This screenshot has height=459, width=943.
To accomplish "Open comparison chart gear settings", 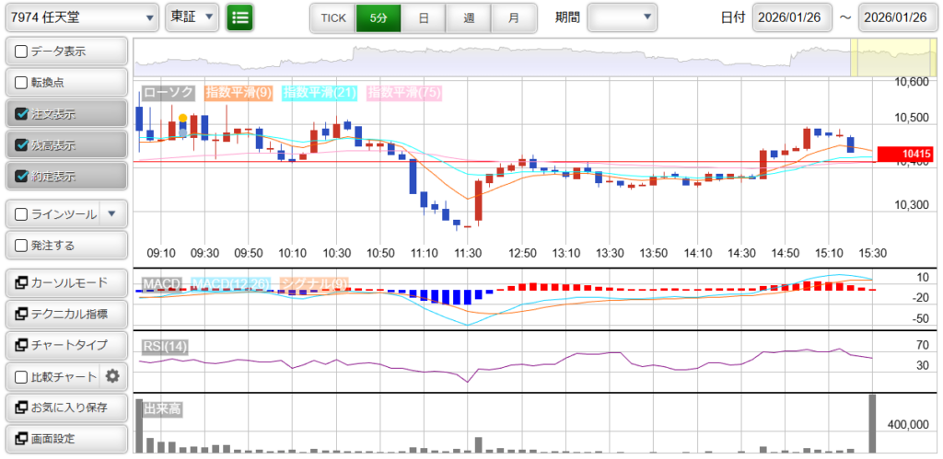I will coord(113,376).
